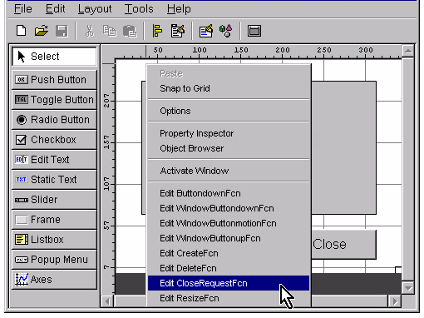Select the Slider component tool
This screenshot has height=318, width=424.
pos(54,200)
